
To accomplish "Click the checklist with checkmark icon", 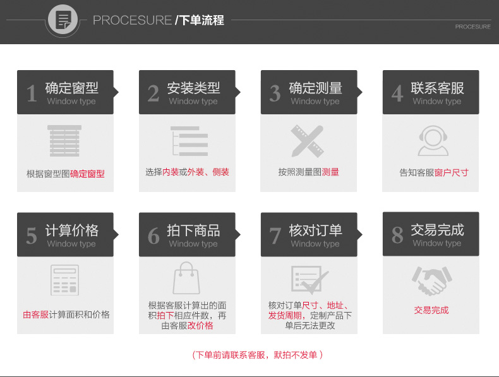I will 310,280.
